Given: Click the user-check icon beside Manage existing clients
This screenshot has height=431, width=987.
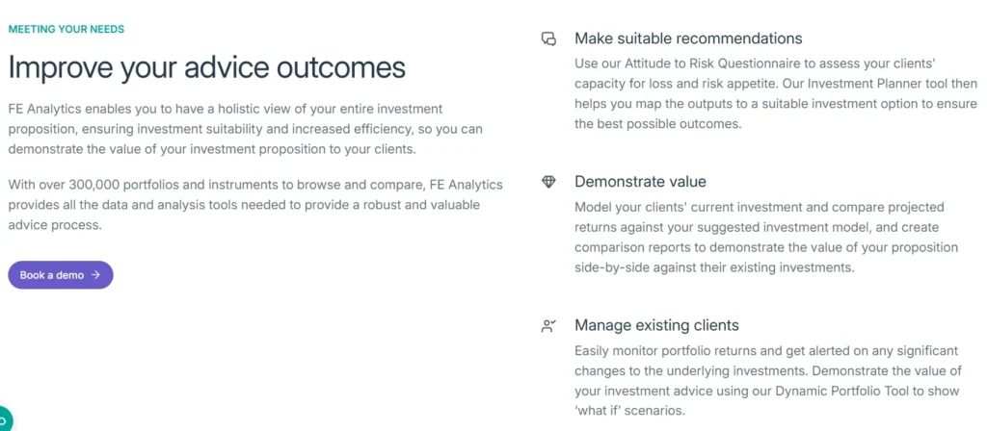Looking at the screenshot, I should pos(548,326).
